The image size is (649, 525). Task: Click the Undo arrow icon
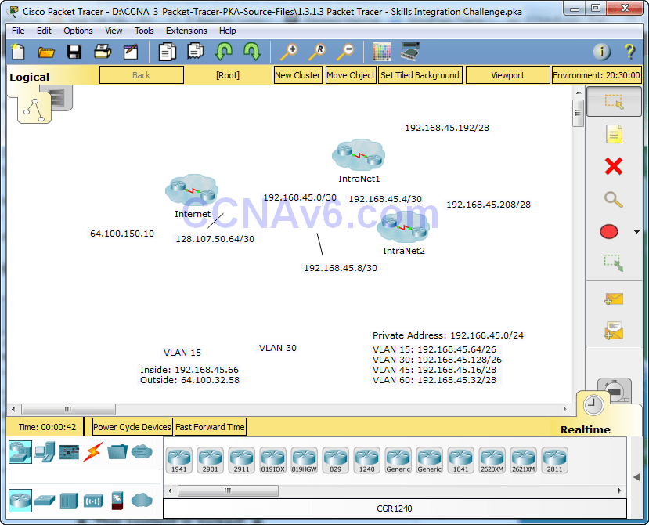[224, 52]
